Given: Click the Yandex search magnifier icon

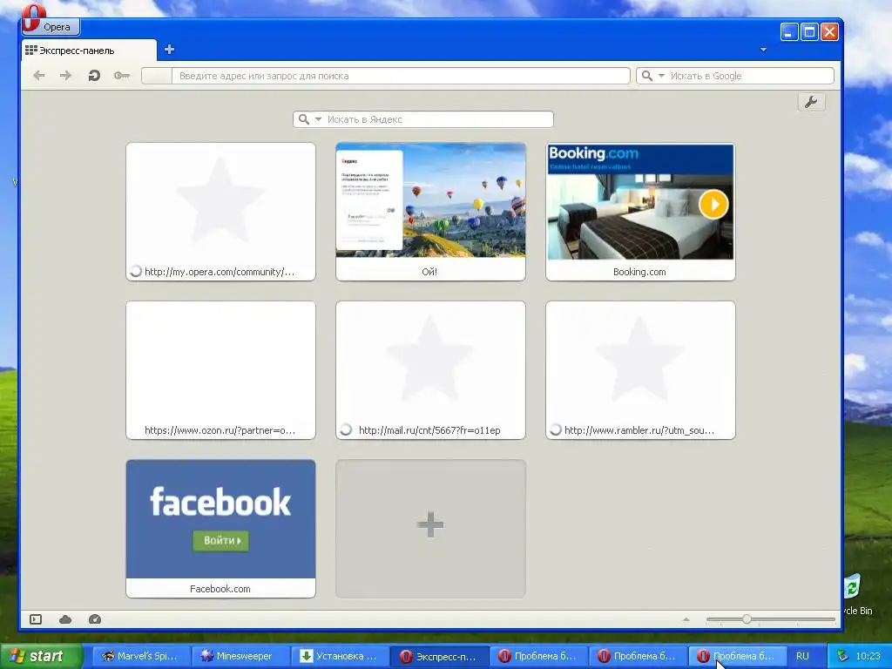Looking at the screenshot, I should point(304,119).
